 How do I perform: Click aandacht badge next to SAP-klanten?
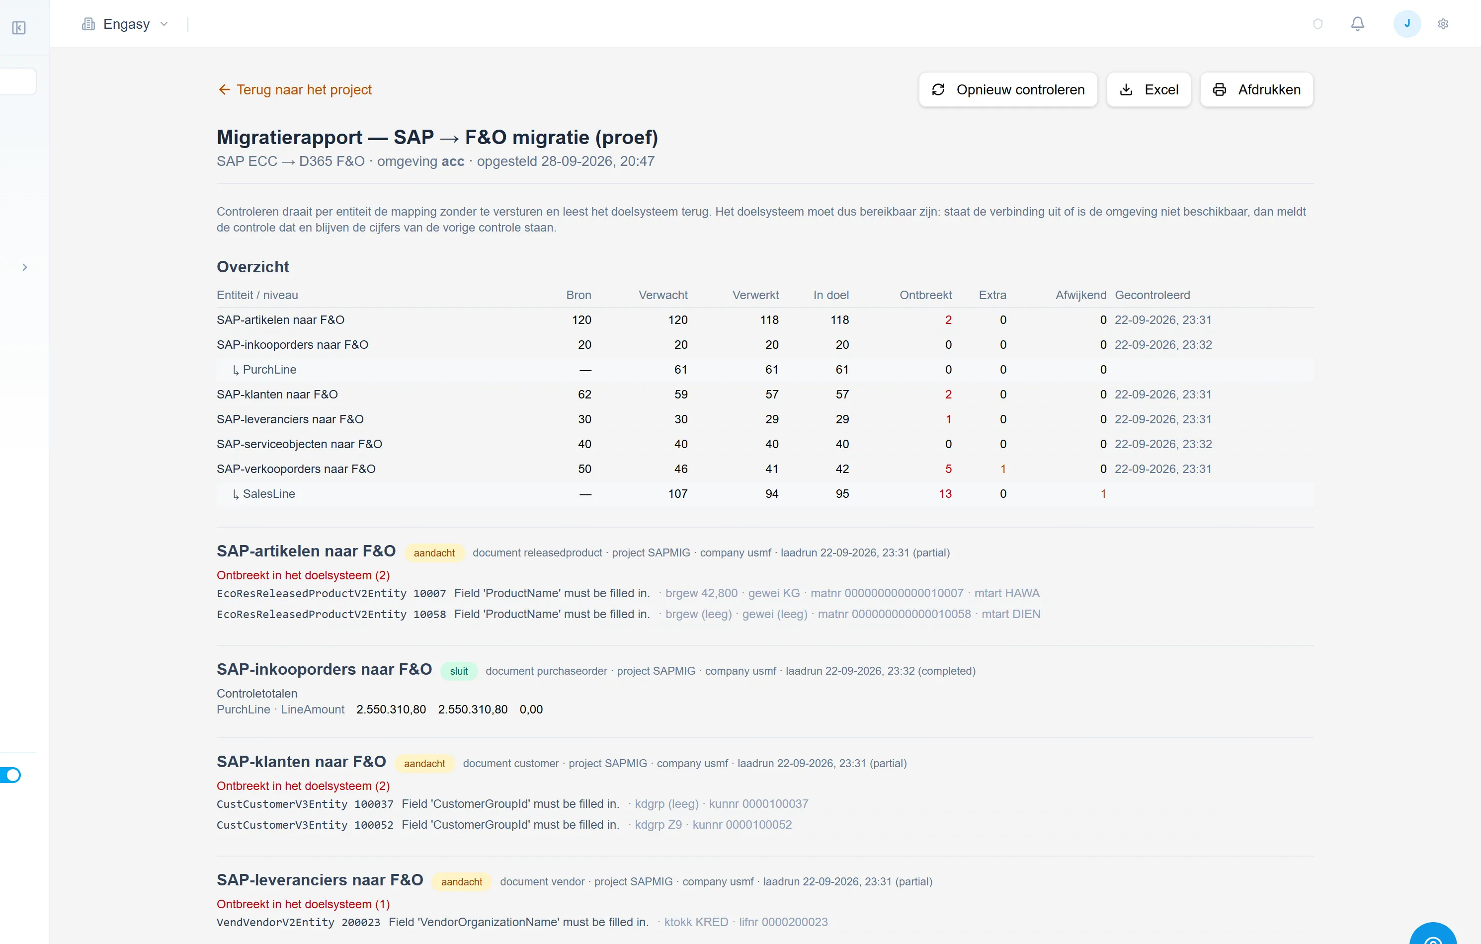coord(424,763)
